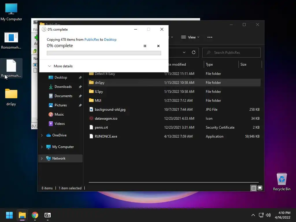This screenshot has width=296, height=222.
Task: Select the My Computer desktop icon
Action: [11, 12]
